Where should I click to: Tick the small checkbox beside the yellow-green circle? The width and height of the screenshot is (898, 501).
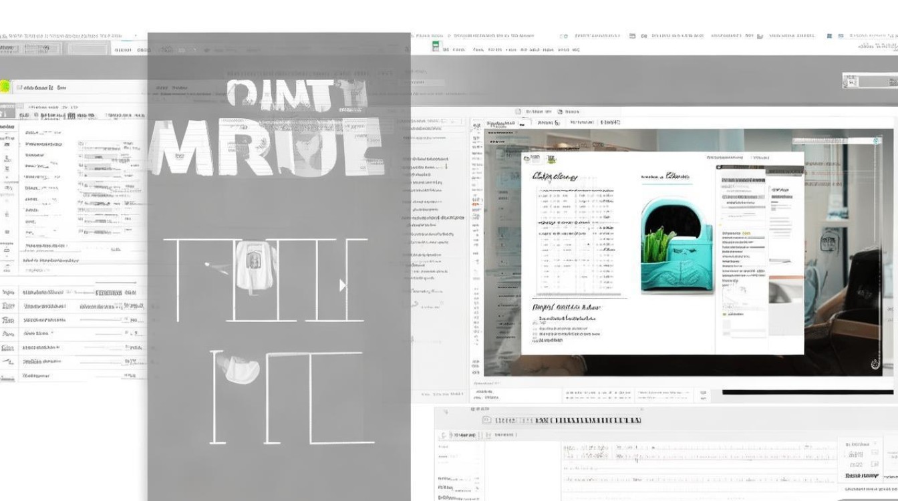coord(19,88)
